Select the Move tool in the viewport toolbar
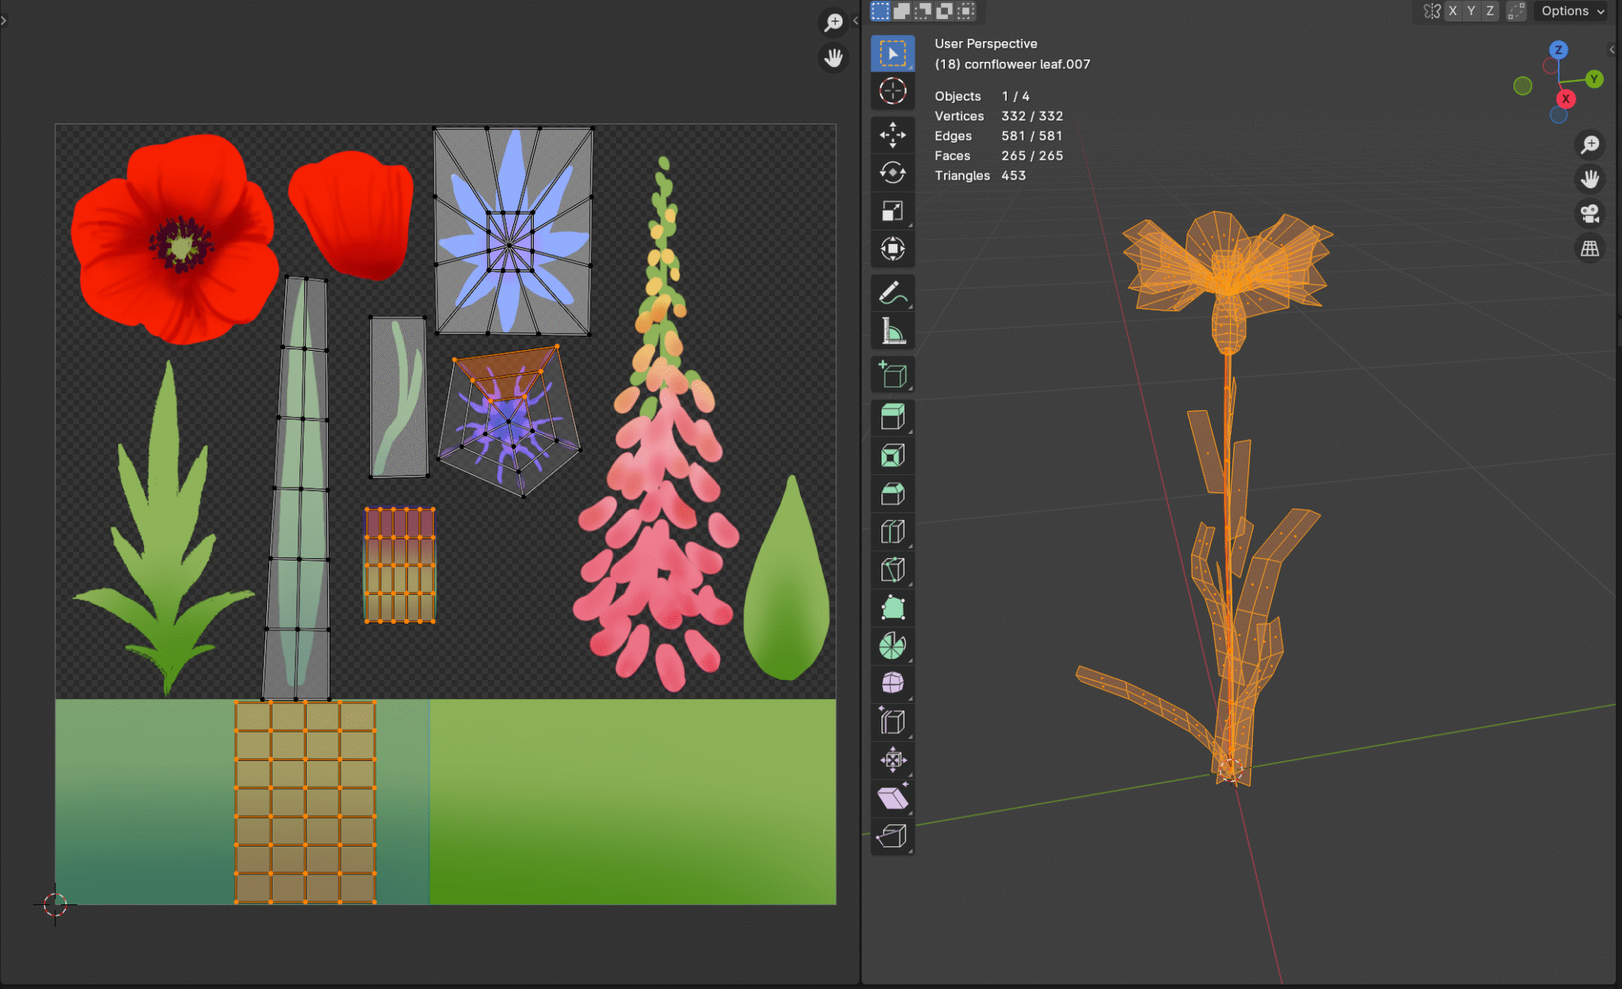Image resolution: width=1622 pixels, height=989 pixels. 893,135
